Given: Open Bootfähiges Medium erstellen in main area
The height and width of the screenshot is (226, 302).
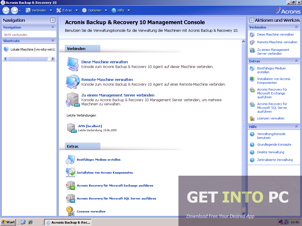Looking at the screenshot, I should [x=99, y=160].
